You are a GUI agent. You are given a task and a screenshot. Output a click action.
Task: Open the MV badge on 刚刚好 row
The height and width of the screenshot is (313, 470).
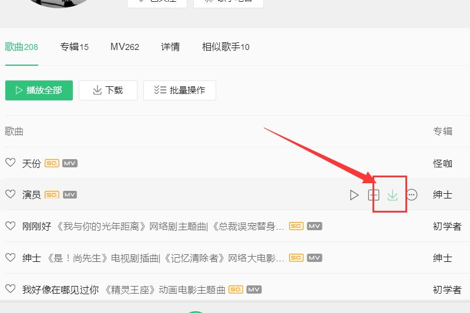(x=314, y=226)
